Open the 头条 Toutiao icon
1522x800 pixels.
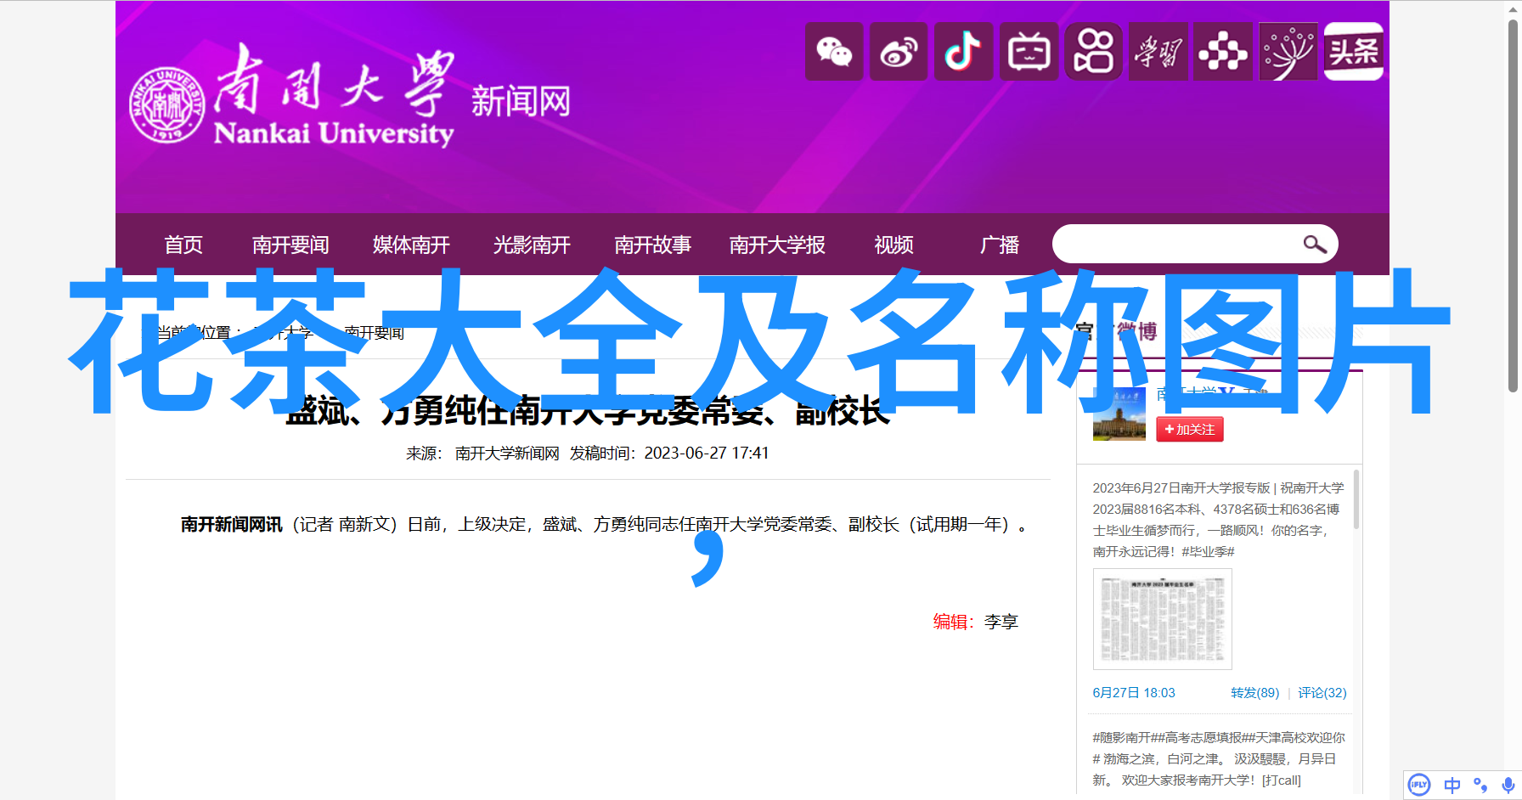[x=1353, y=52]
